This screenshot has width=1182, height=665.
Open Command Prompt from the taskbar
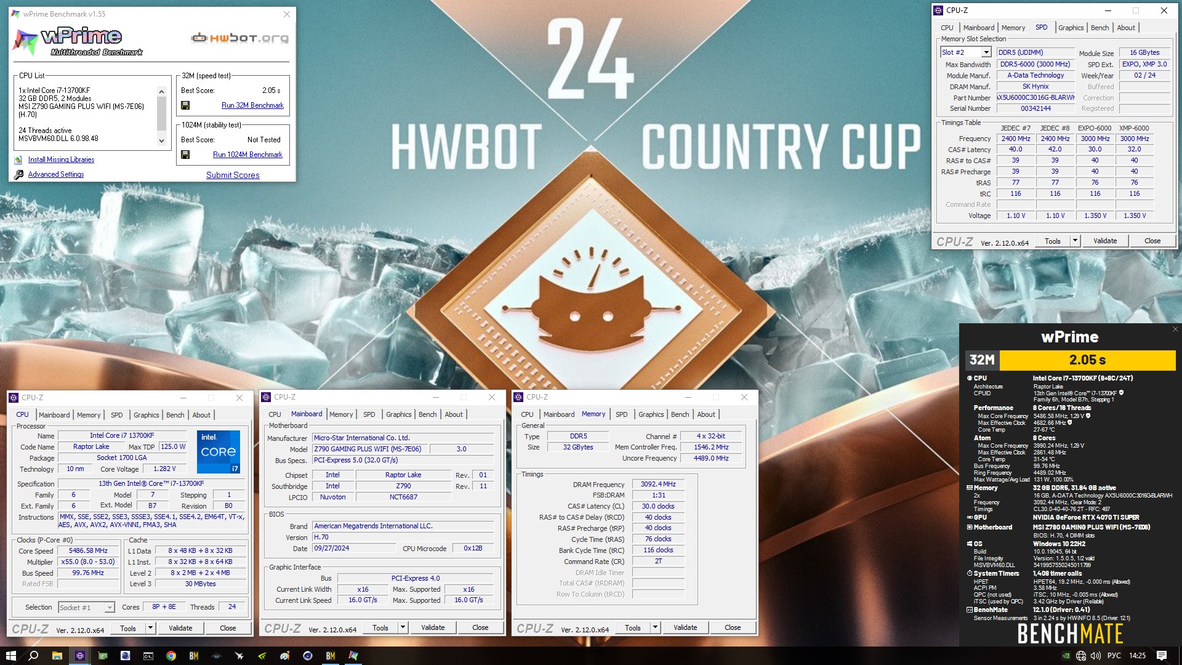[x=148, y=656]
